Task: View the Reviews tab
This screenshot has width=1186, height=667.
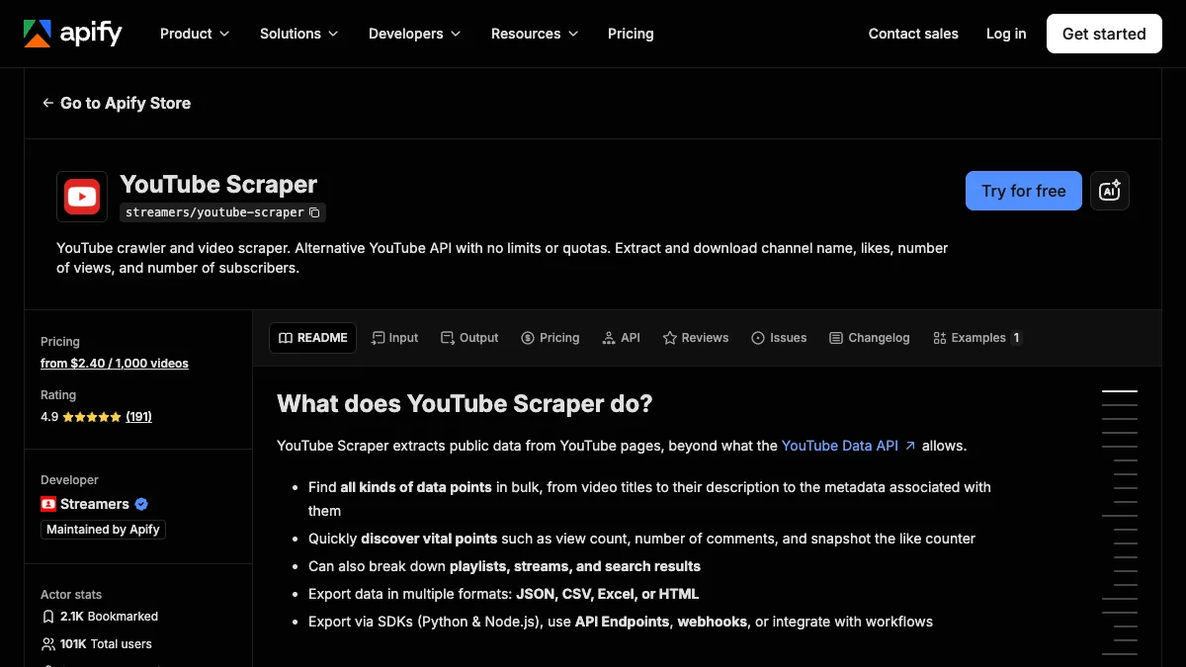Action: pos(696,338)
